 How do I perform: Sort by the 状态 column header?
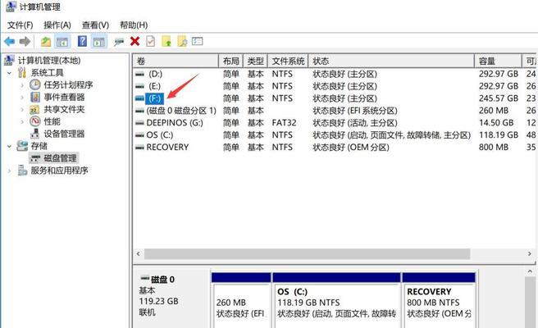point(391,61)
